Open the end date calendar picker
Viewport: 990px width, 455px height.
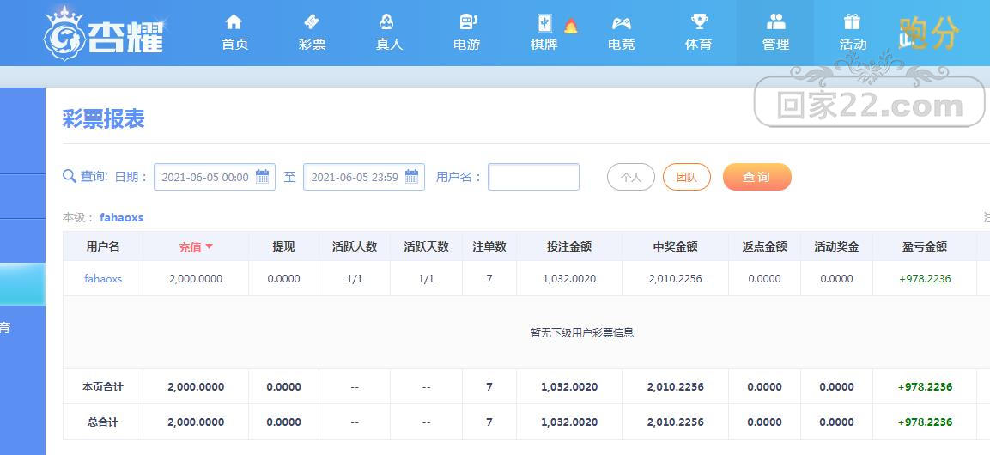coord(411,177)
